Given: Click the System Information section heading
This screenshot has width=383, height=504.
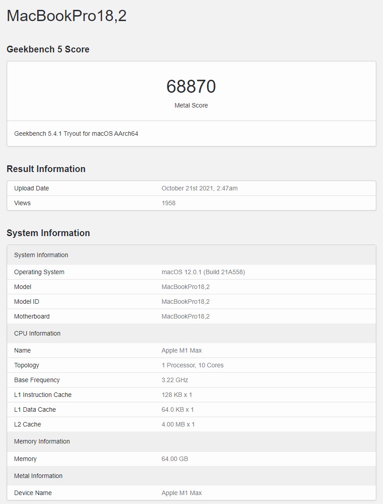Looking at the screenshot, I should coord(48,233).
